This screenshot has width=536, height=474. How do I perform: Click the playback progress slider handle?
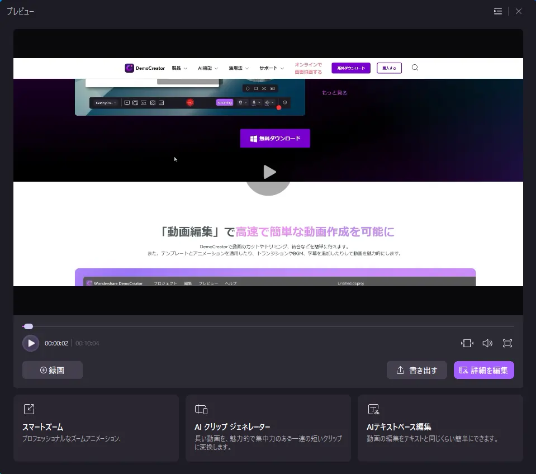28,326
